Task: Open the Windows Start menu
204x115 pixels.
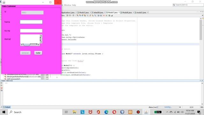Action: 4,112
